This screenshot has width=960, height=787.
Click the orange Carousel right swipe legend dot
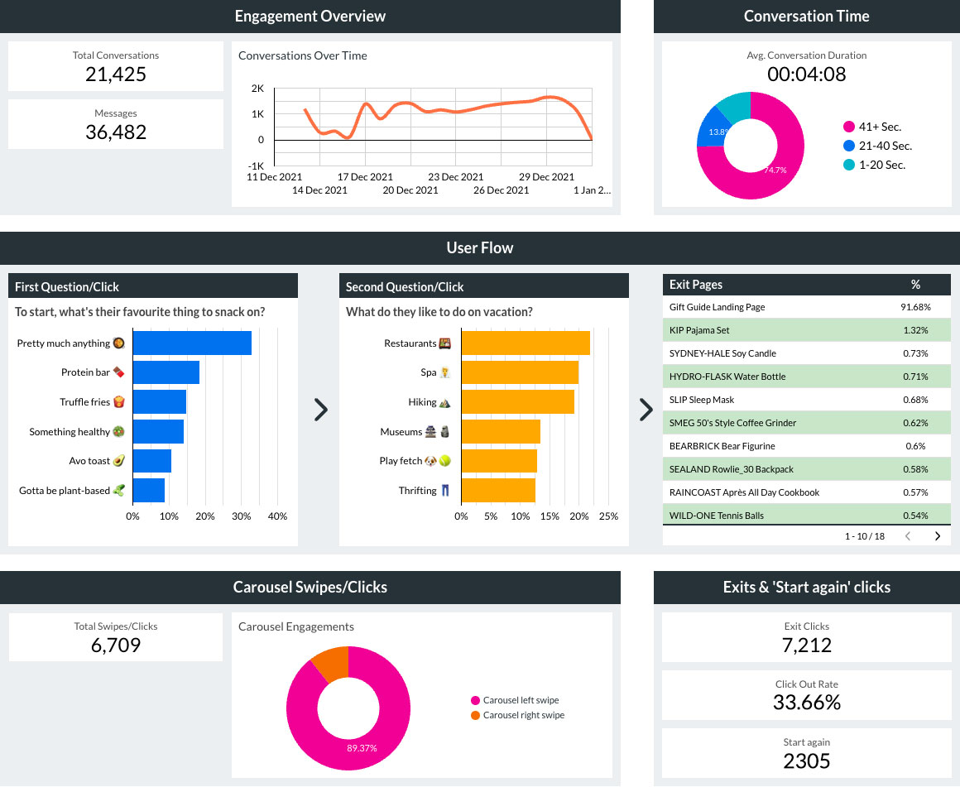pyautogui.click(x=475, y=715)
